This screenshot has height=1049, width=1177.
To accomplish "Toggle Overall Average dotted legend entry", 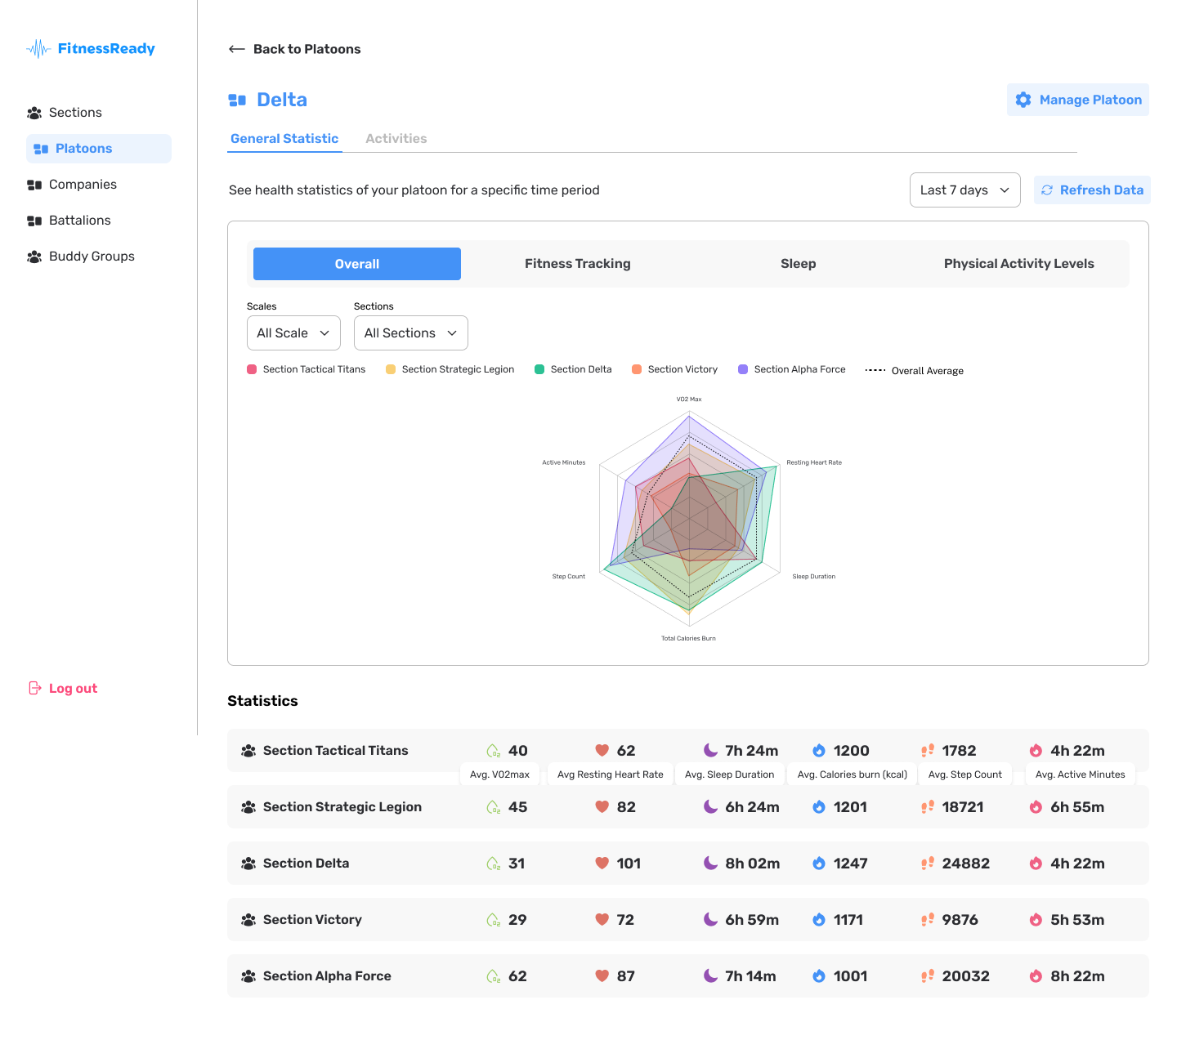I will coord(915,371).
